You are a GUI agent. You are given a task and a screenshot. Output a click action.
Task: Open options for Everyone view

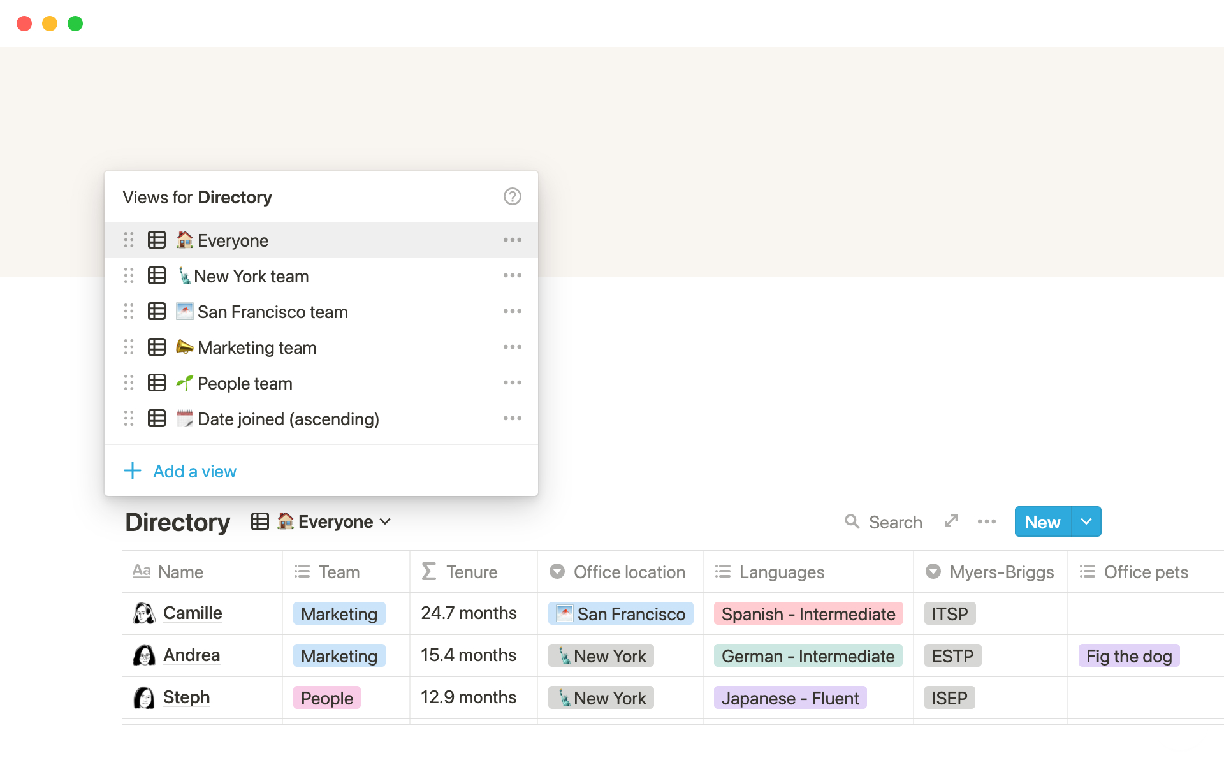(512, 240)
